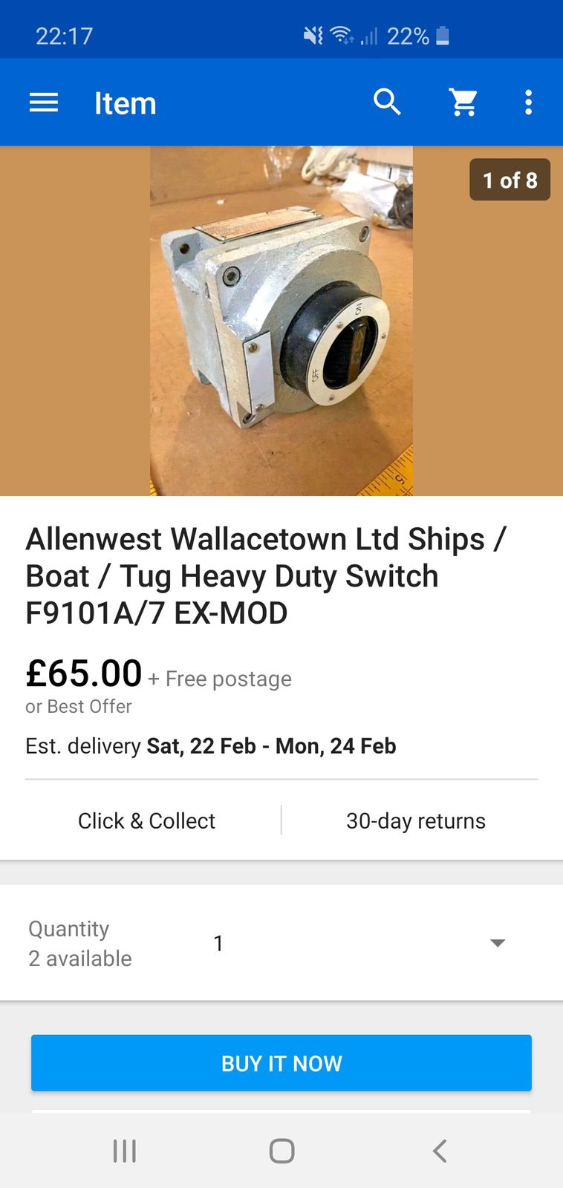This screenshot has width=563, height=1188.
Task: Tap the Item page title
Action: click(125, 103)
